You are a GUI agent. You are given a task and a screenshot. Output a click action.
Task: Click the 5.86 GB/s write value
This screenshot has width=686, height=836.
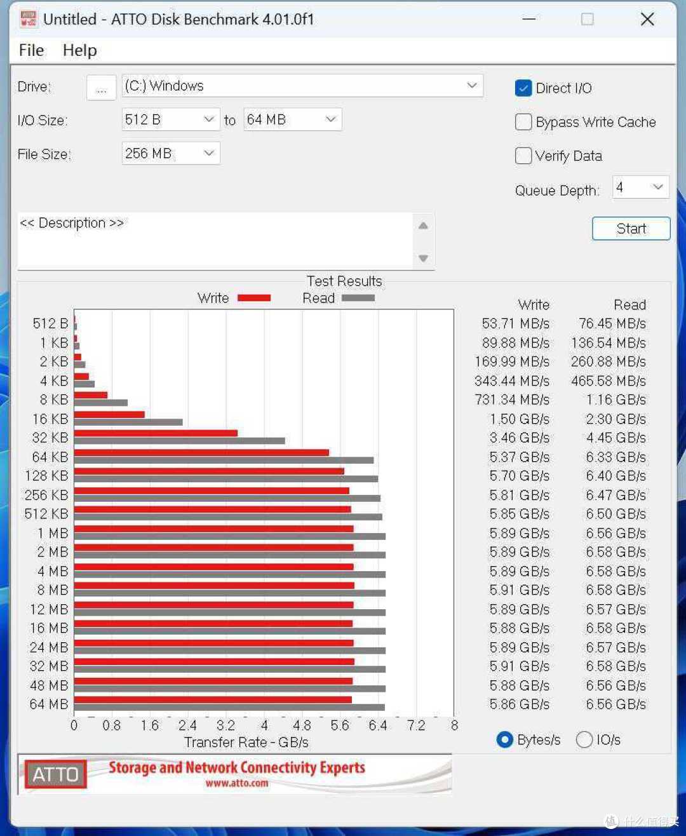[x=520, y=705]
